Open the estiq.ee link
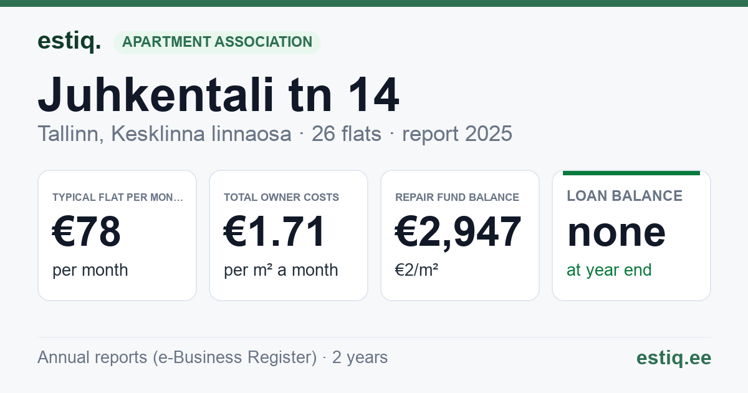This screenshot has height=393, width=748. coord(674,357)
